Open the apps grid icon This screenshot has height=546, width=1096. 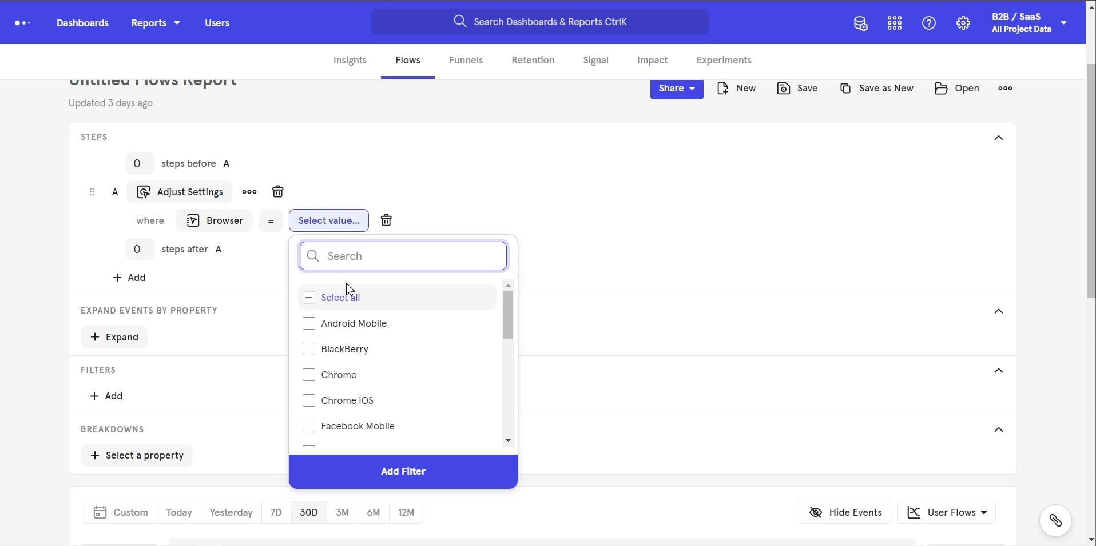[894, 23]
